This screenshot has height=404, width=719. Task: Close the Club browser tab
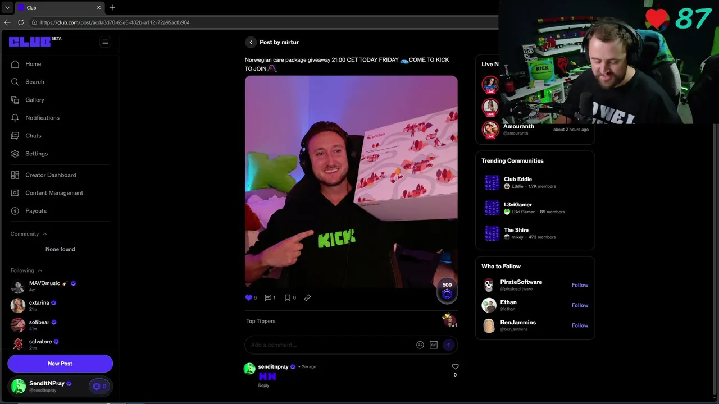point(99,7)
